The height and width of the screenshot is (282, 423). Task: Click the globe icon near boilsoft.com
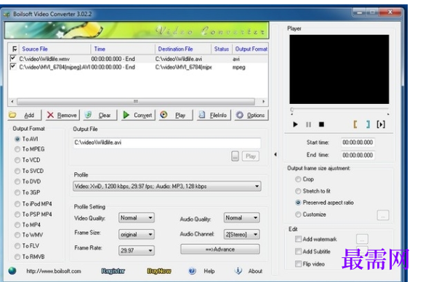tap(12, 270)
